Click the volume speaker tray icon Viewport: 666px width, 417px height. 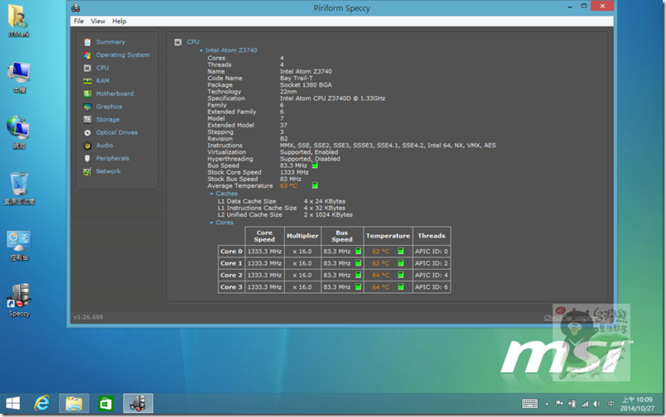point(596,404)
